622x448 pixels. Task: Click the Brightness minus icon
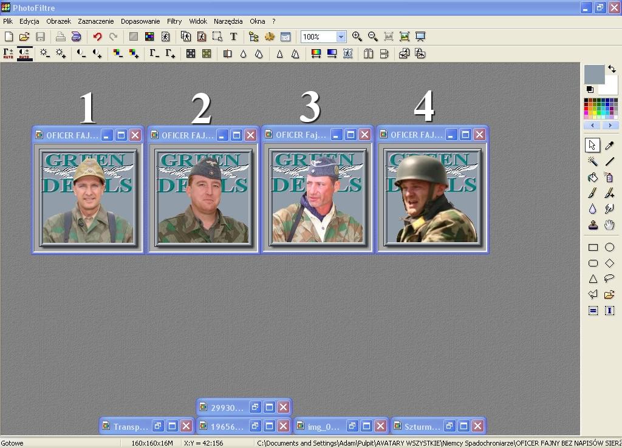pos(44,53)
